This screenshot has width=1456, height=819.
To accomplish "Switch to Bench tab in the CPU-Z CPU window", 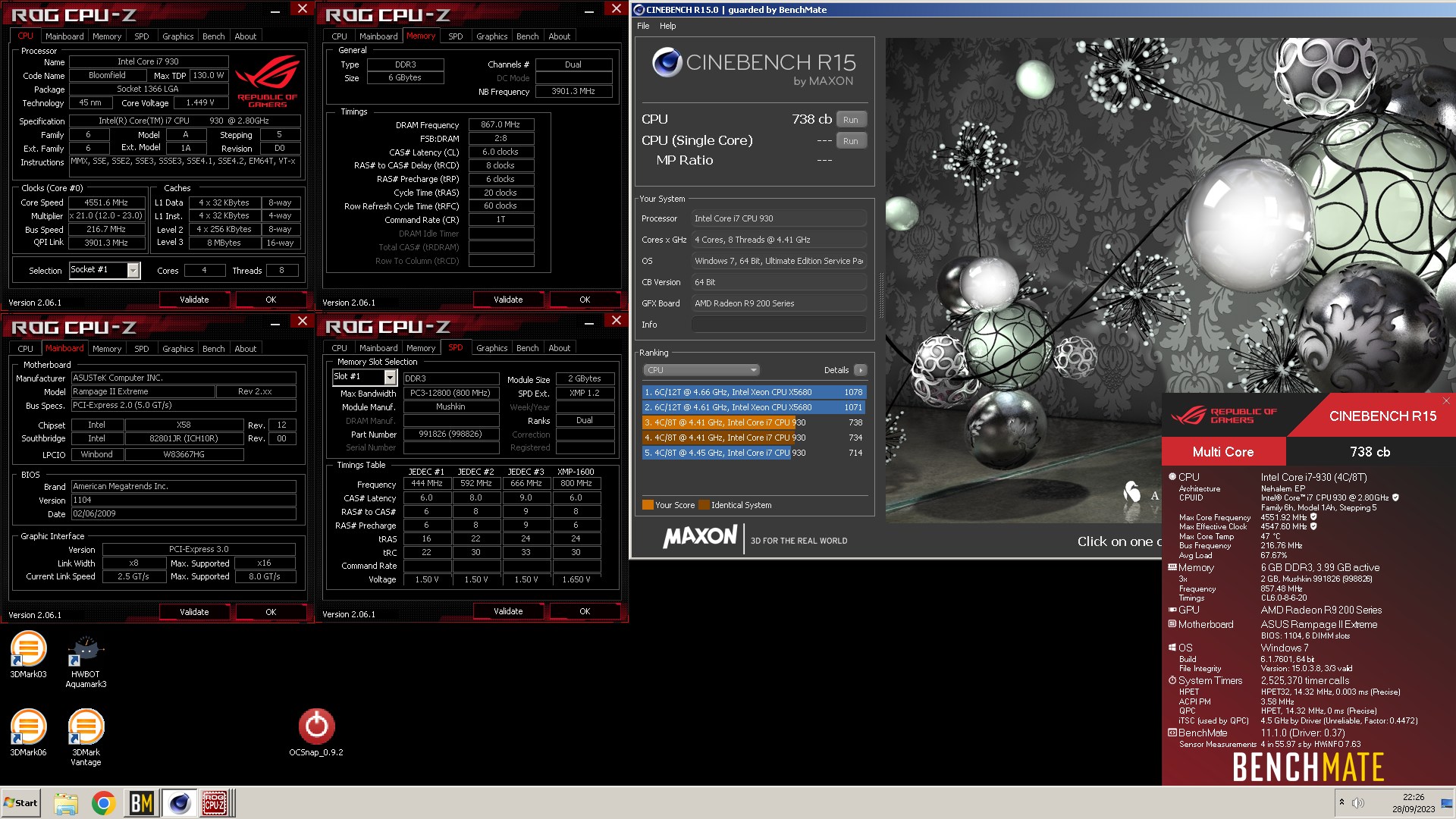I will click(213, 36).
